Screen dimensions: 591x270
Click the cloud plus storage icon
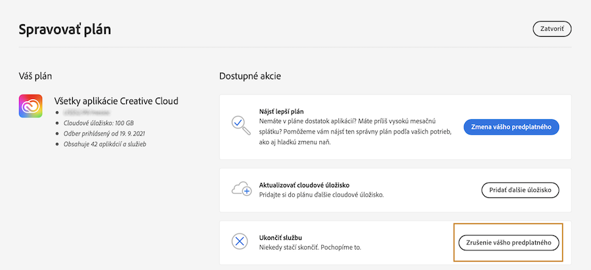click(x=241, y=190)
